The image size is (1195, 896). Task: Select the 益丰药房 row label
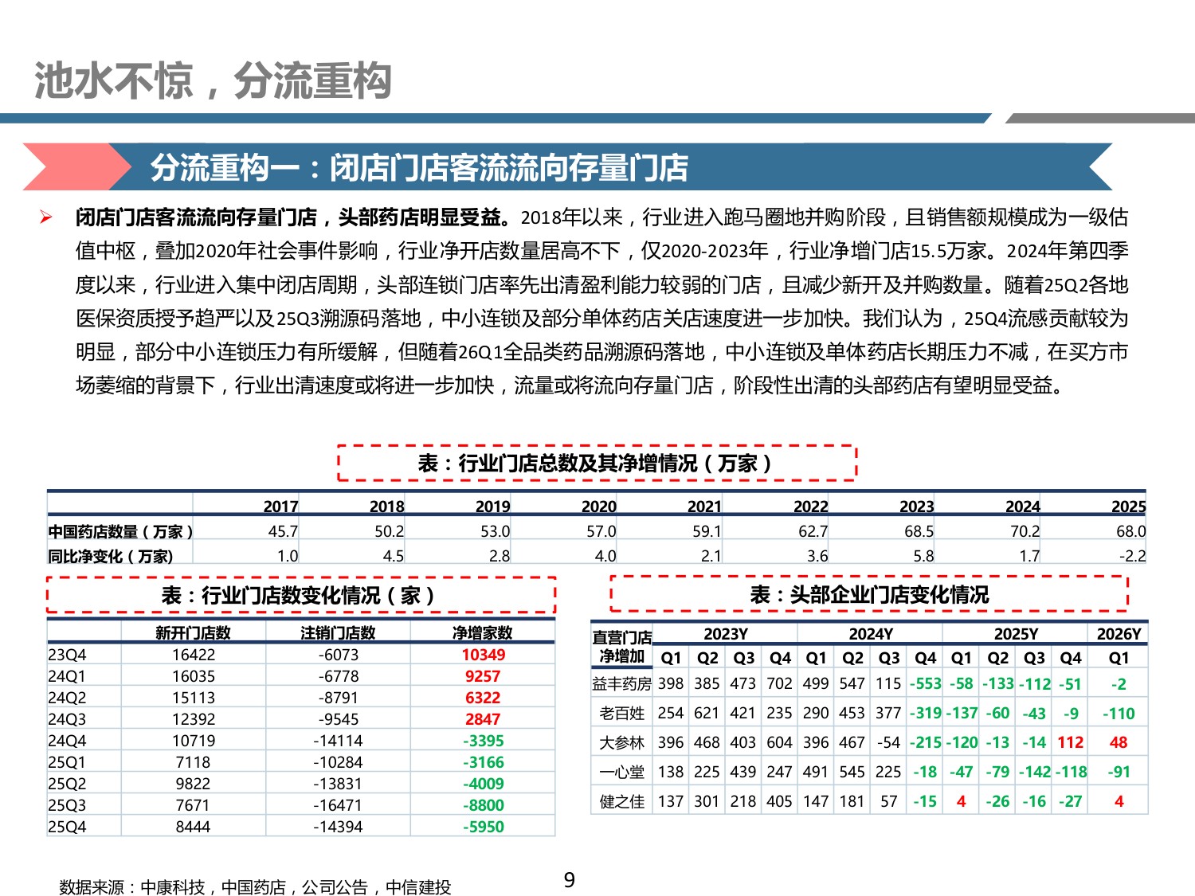pos(621,684)
